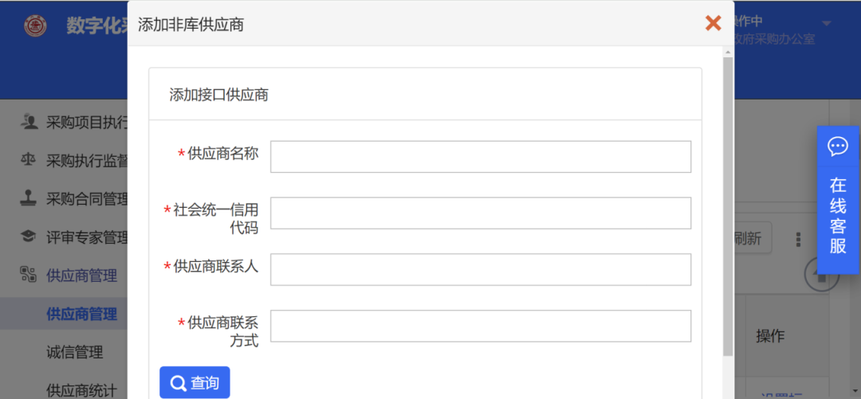Click the 供应商管理 parent menu icon
The height and width of the screenshot is (399, 861).
pyautogui.click(x=29, y=275)
